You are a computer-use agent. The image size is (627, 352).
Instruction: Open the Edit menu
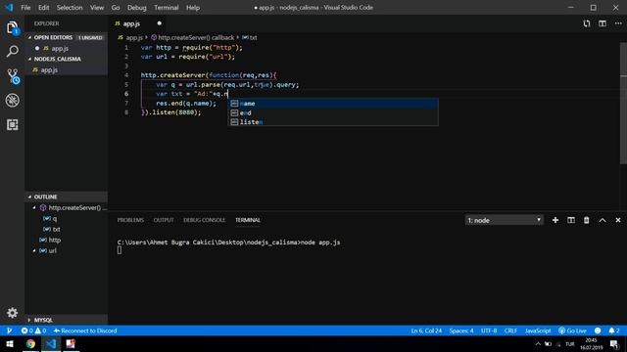pos(43,8)
